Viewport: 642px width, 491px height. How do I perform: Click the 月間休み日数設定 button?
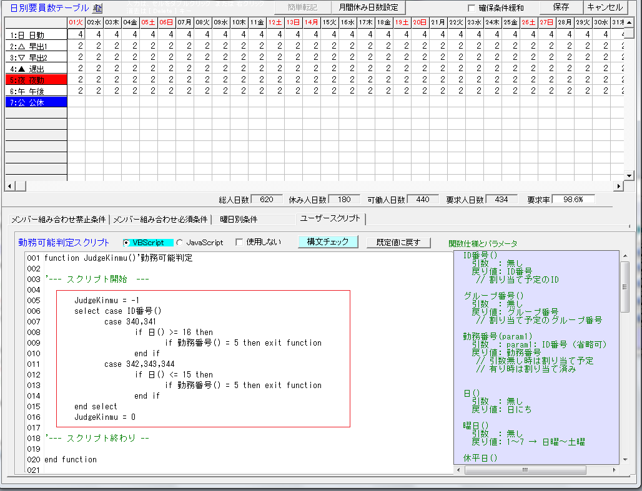click(368, 7)
